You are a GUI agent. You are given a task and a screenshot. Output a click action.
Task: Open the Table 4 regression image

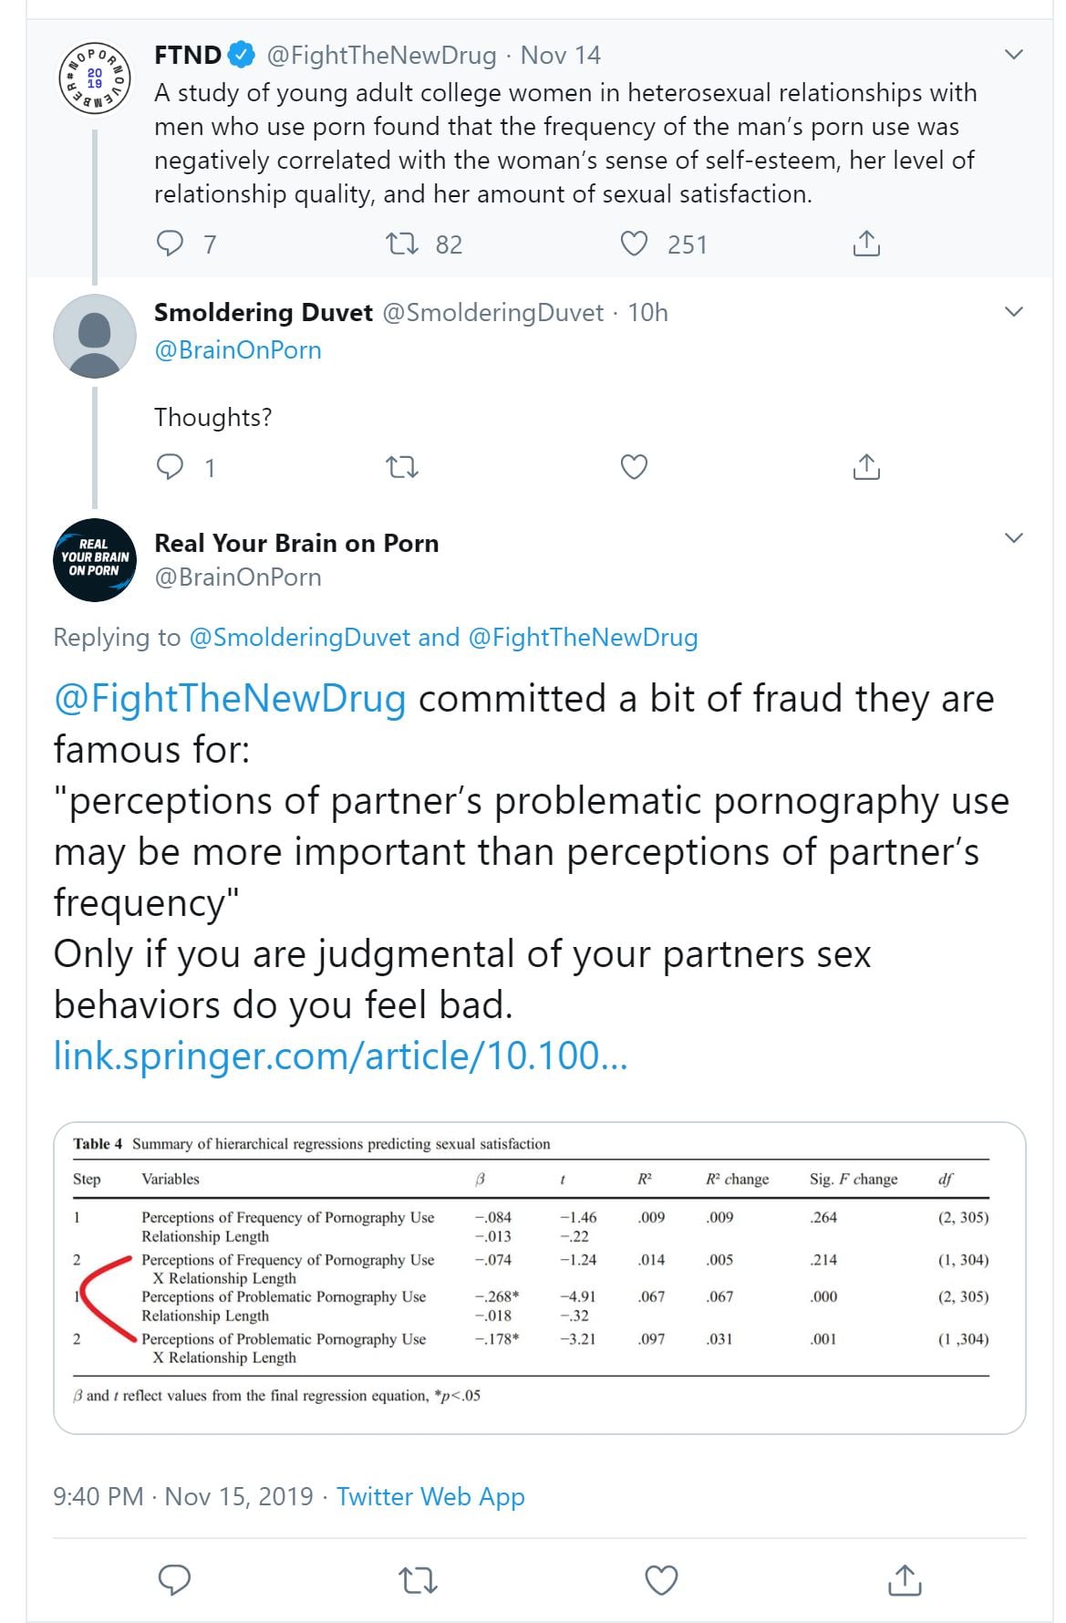[539, 1277]
